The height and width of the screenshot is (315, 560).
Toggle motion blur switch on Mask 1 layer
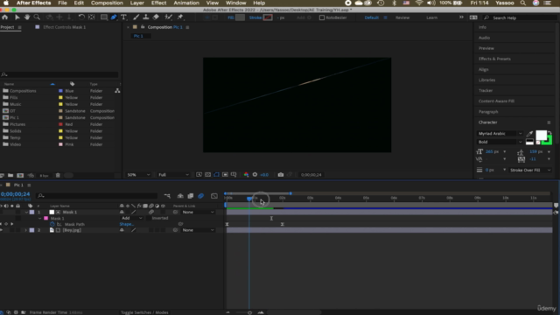click(151, 212)
